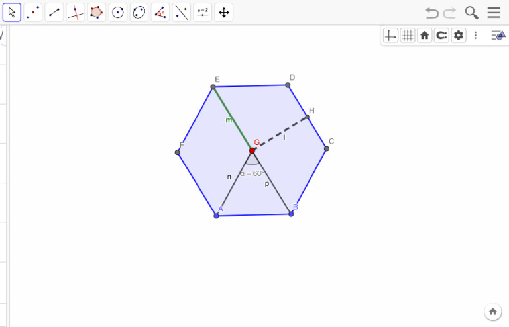Select the Slider a=2 tool

click(203, 13)
